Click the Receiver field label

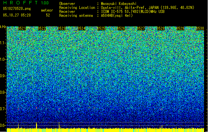tap(67, 12)
